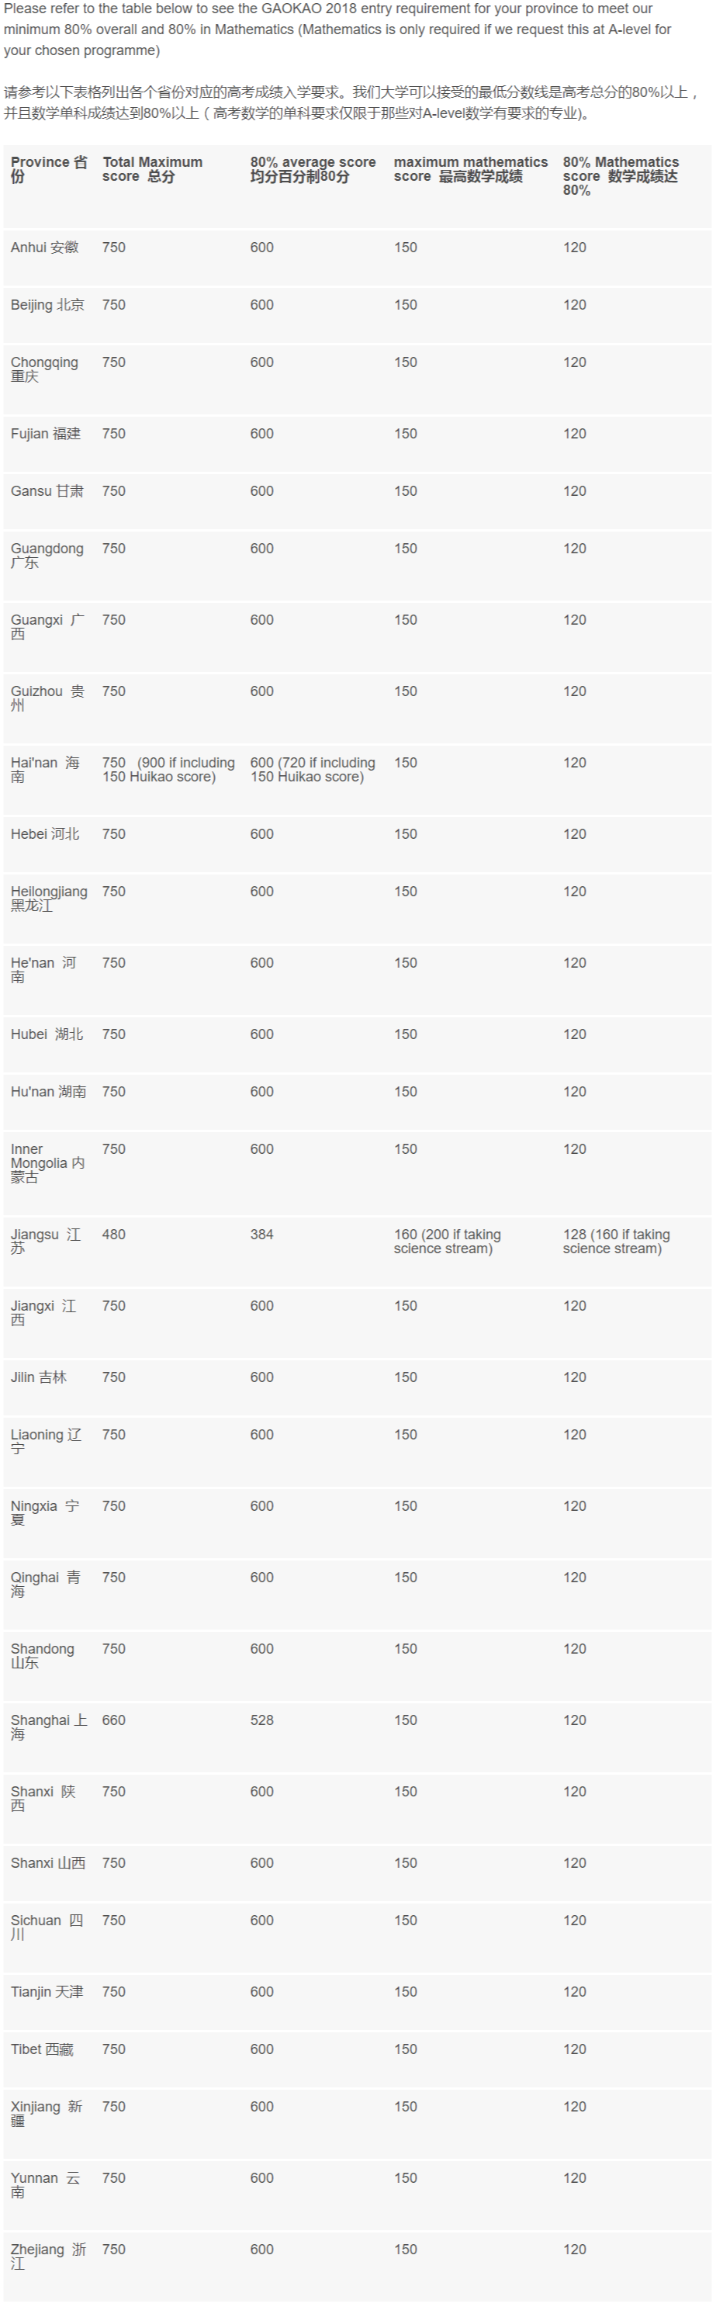The width and height of the screenshot is (723, 2307).
Task: Click Jiangsu's 160 maximum mathematics score cell
Action: pyautogui.click(x=447, y=1242)
